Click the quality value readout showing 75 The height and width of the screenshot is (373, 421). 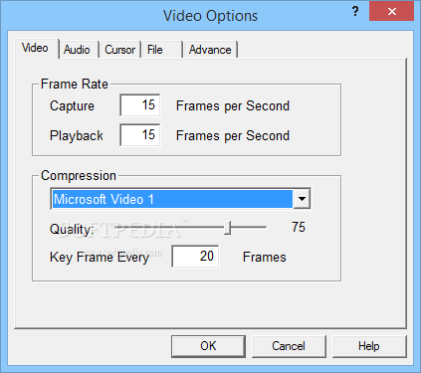pos(299,228)
